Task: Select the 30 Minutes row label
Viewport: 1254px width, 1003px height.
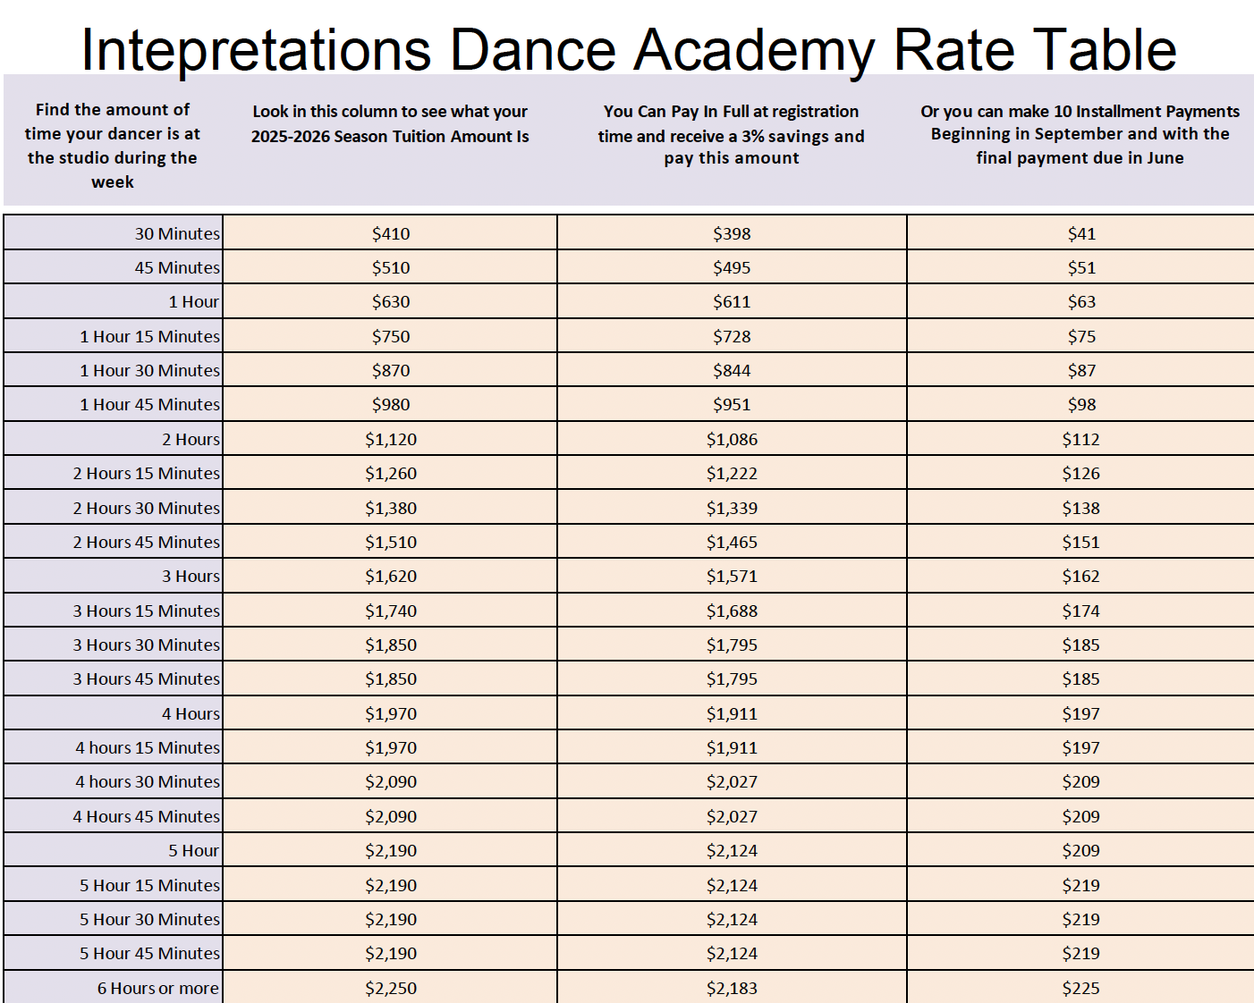Action: (x=177, y=233)
